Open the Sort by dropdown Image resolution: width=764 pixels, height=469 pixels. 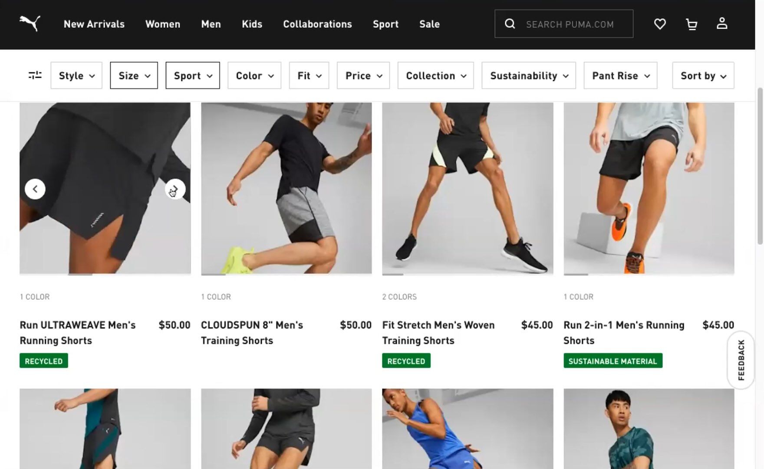pyautogui.click(x=703, y=75)
